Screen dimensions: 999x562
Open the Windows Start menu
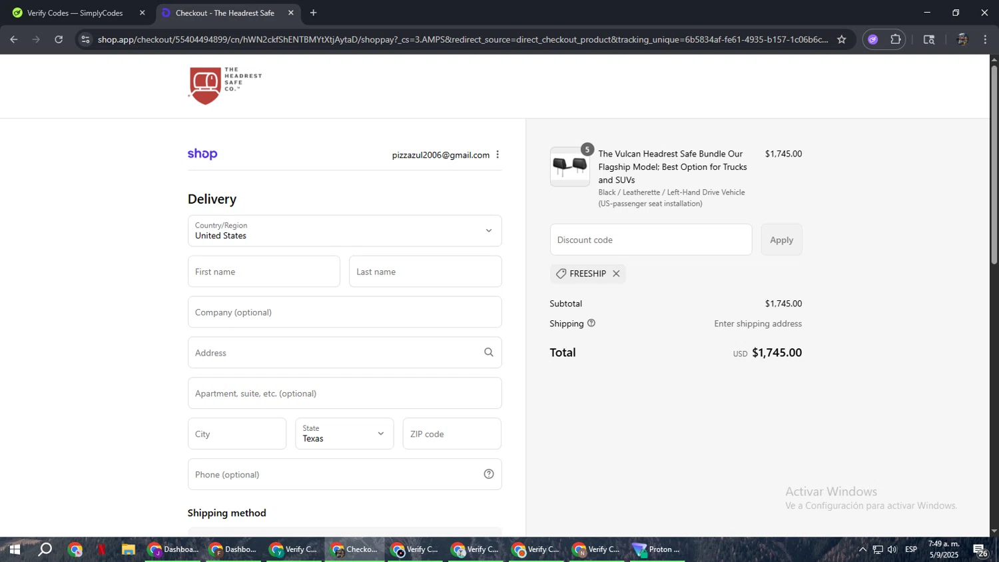(14, 549)
